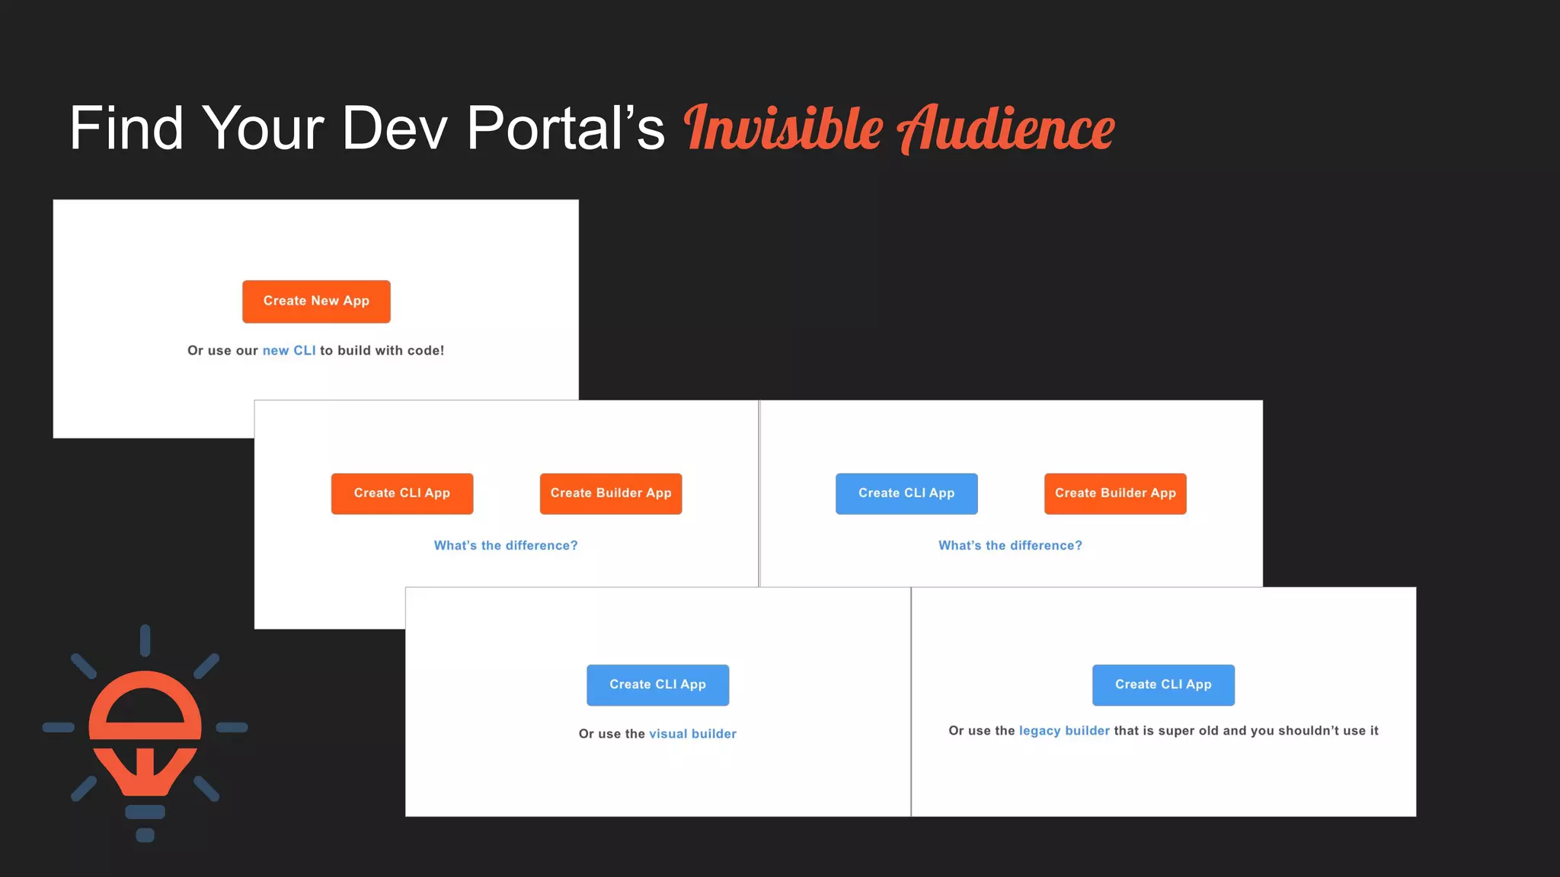Click the orange Create New App button

(x=316, y=301)
